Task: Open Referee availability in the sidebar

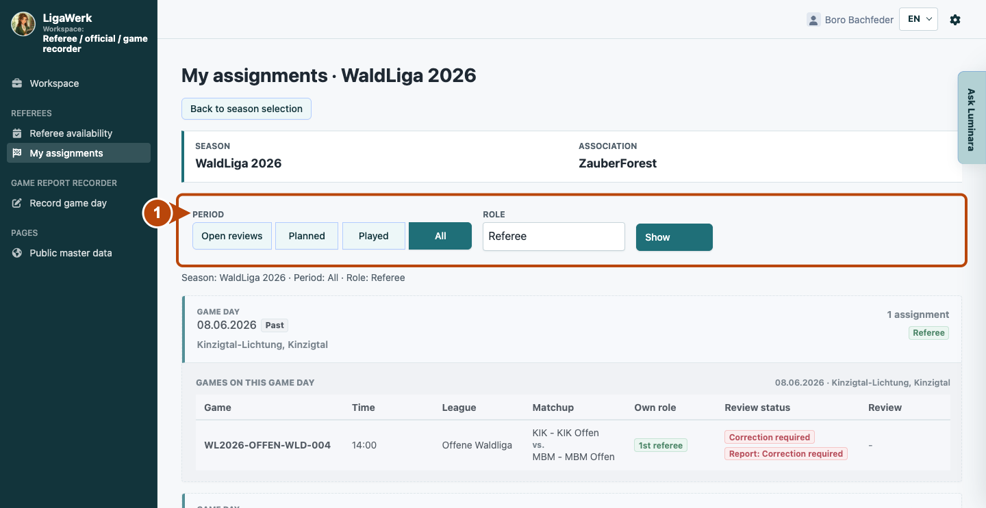Action: coord(79,133)
